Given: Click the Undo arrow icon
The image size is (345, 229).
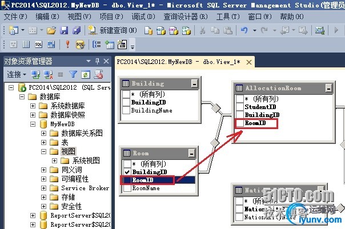Looking at the screenshot, I should point(244,30).
